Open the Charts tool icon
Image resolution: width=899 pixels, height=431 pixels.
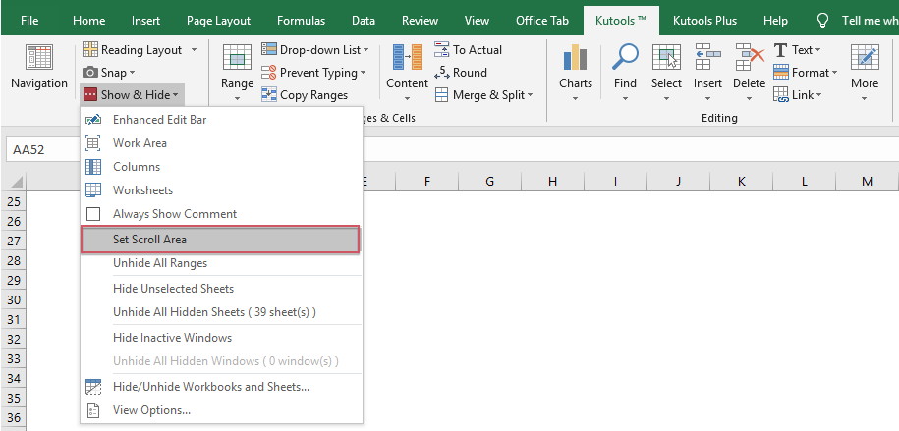pyautogui.click(x=575, y=61)
